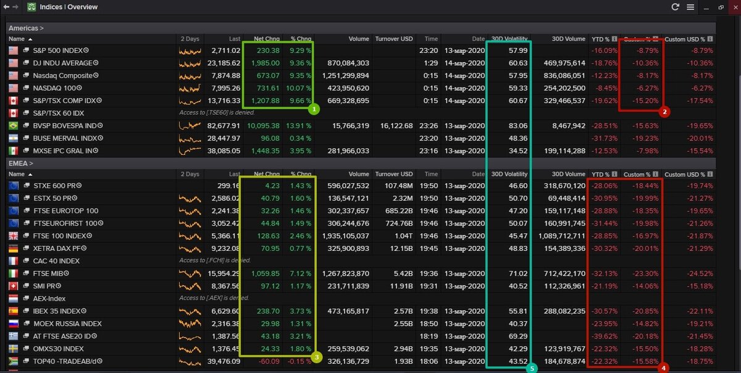Select MOEX RUSSIA turnover value 2.55B
The image size is (741, 373).
403,324
